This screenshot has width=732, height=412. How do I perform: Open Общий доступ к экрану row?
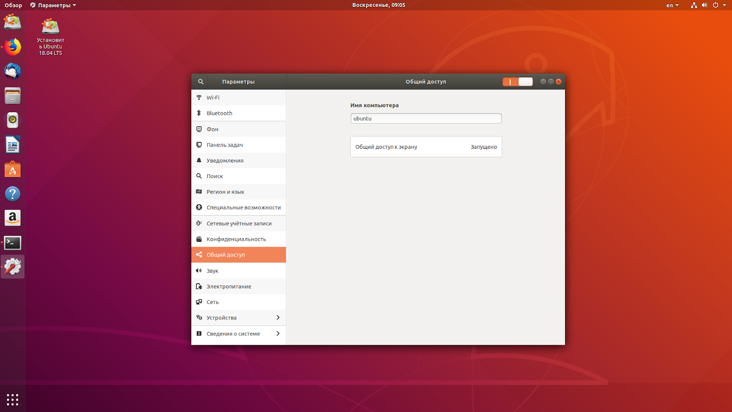(x=426, y=147)
